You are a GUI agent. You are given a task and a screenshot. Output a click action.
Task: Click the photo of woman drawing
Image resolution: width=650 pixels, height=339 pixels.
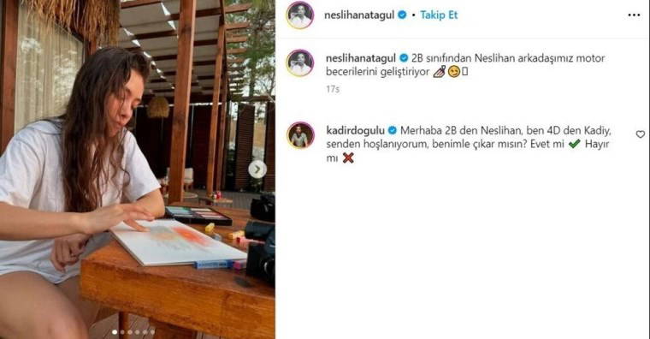click(x=137, y=169)
